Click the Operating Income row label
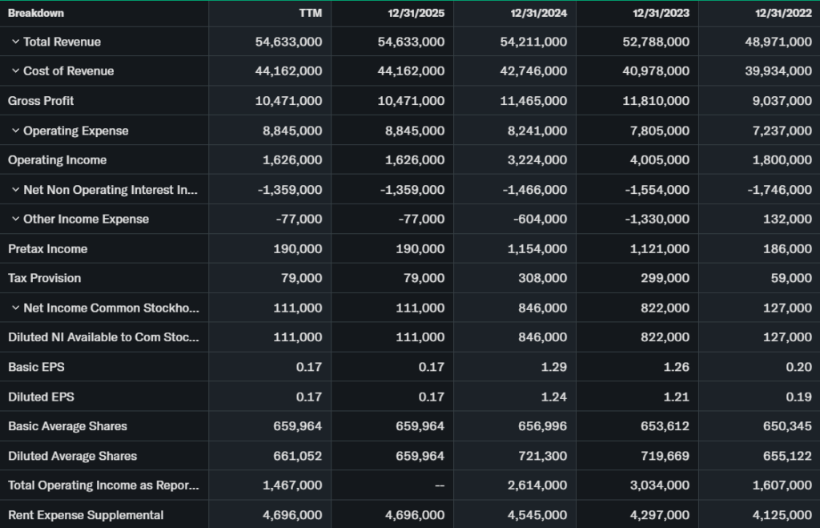This screenshot has height=528, width=820. click(x=57, y=160)
